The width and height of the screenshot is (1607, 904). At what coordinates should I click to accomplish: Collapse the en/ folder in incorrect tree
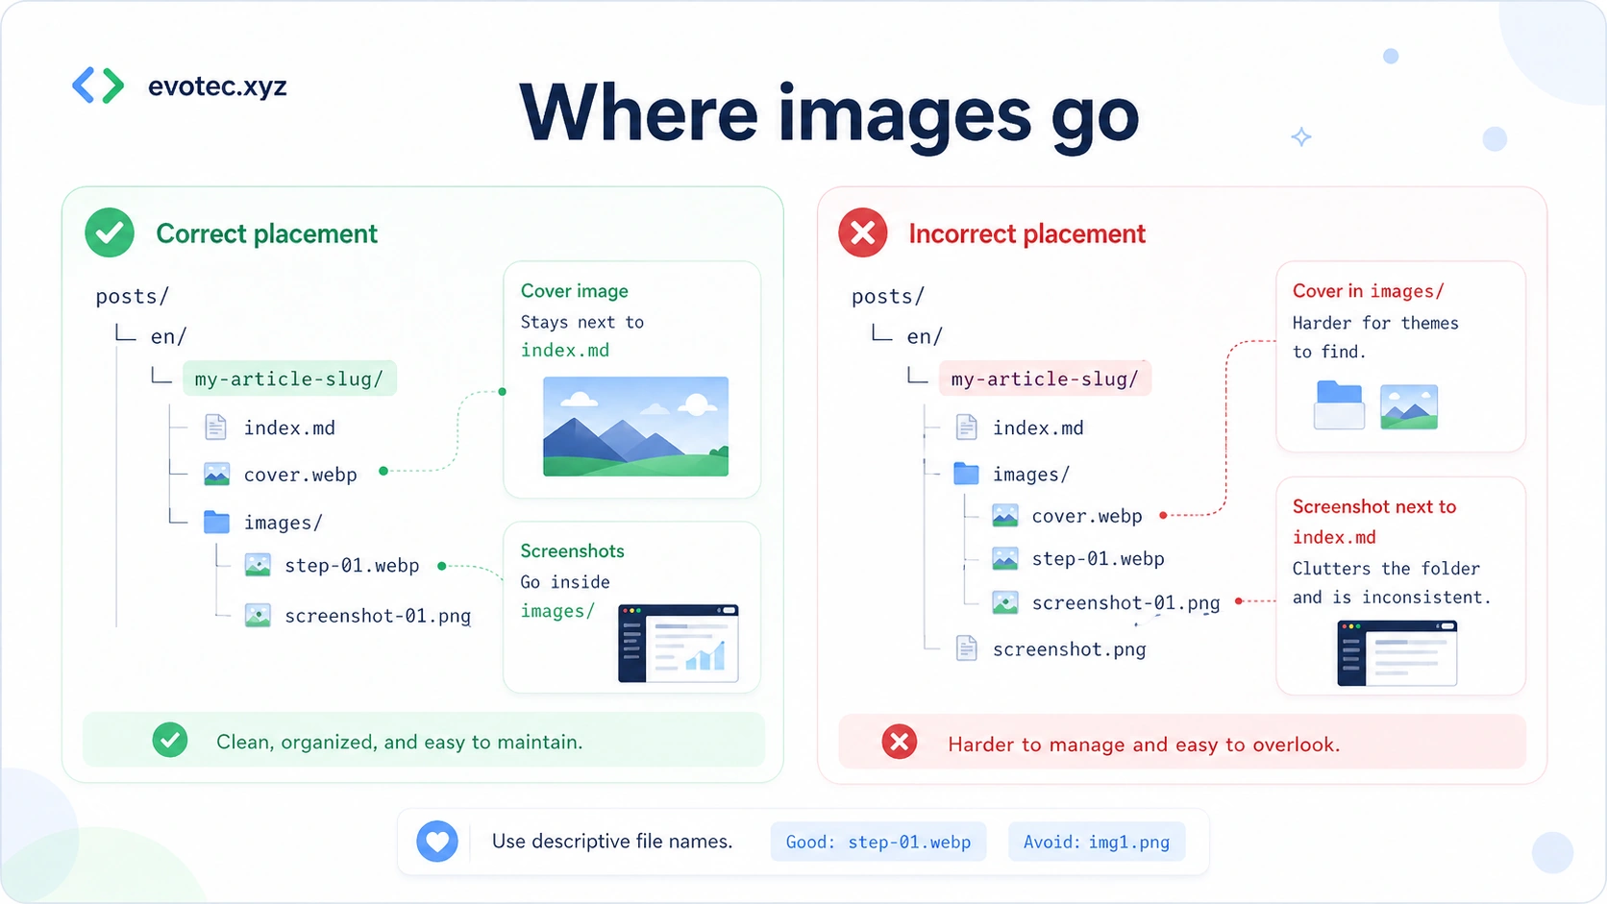click(x=924, y=336)
